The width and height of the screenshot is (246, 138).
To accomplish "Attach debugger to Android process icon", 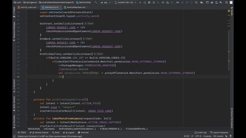I will point(168,3).
